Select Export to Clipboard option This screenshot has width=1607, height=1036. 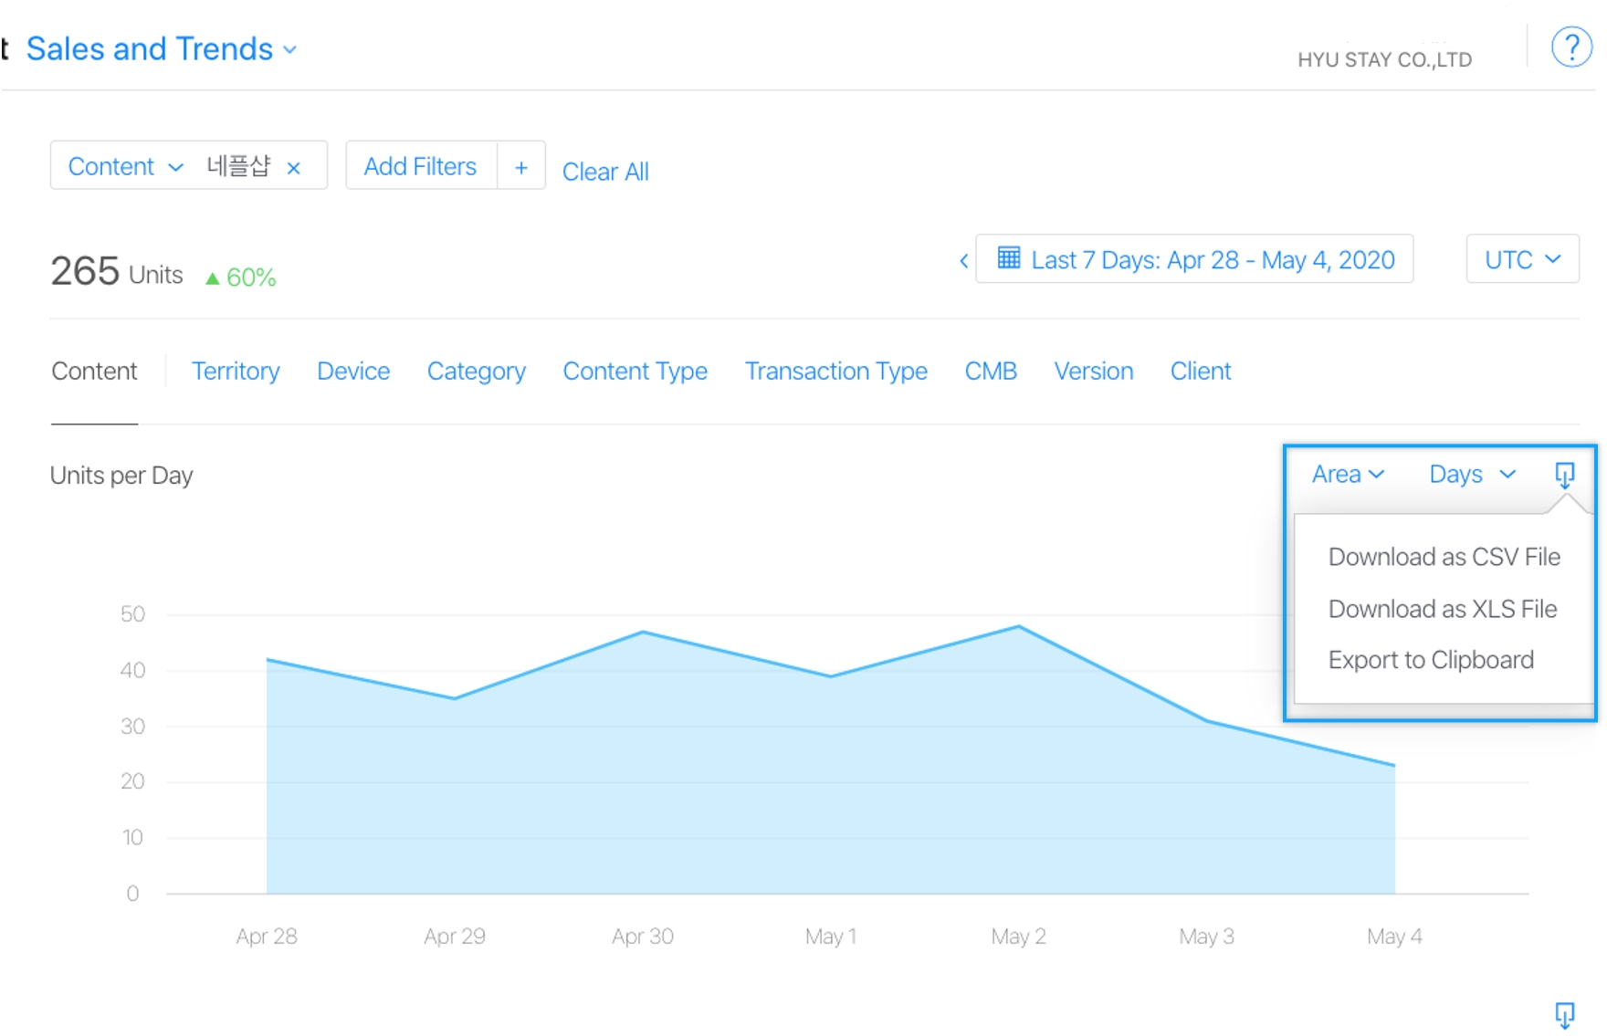[x=1431, y=660]
